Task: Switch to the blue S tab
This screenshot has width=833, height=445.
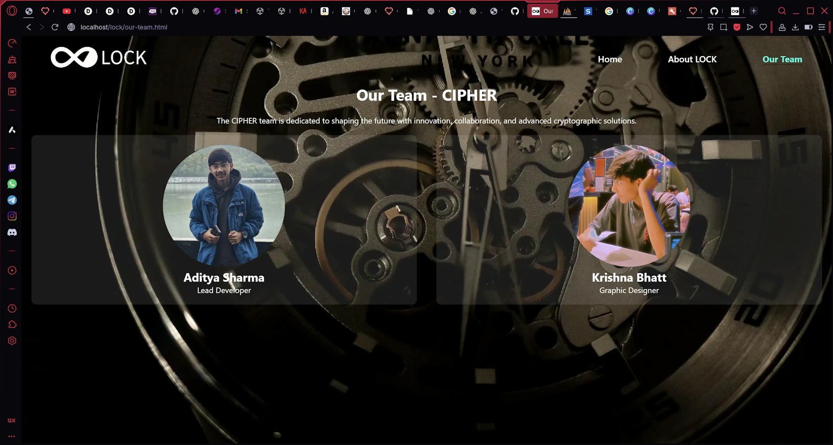Action: pos(588,11)
